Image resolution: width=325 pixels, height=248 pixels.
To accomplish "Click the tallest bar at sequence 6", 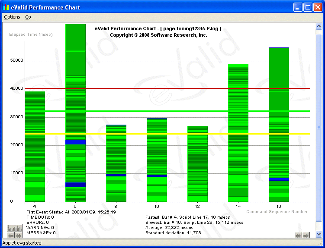I will (x=75, y=113).
